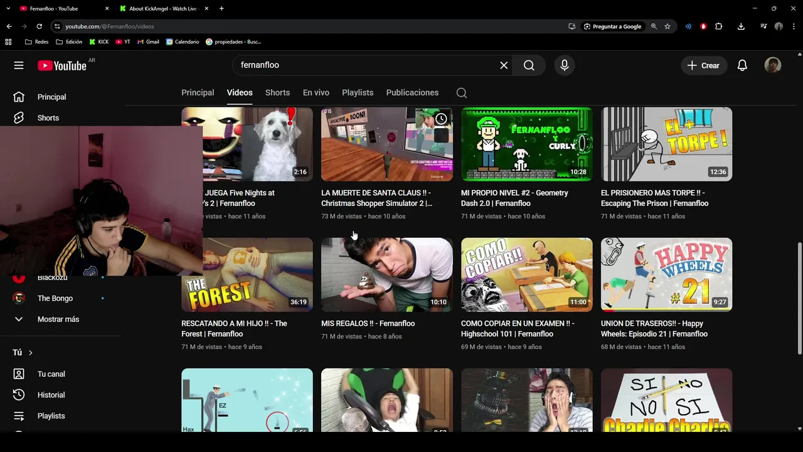This screenshot has width=803, height=452.
Task: Switch to the Shorts channel tab
Action: point(277,93)
